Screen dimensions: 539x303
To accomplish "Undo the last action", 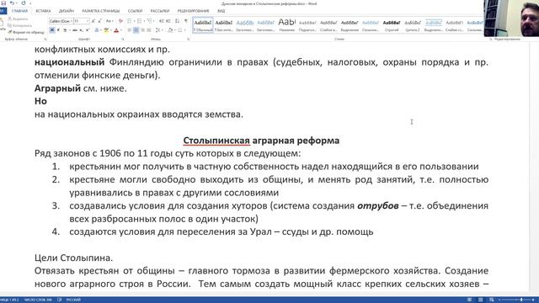I will [x=12, y=3].
